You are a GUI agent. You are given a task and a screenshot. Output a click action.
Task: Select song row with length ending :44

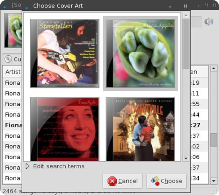199,115
